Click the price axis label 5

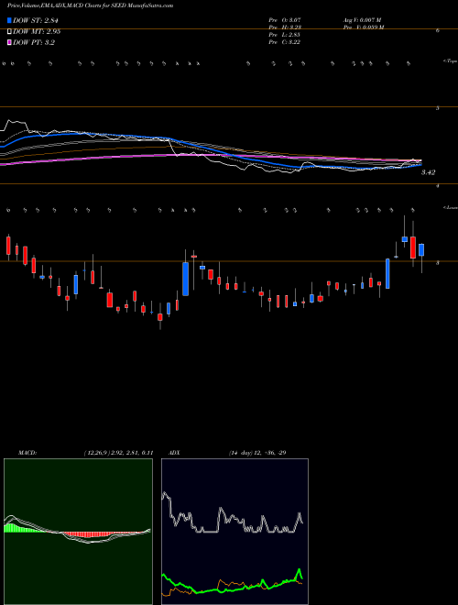click(x=438, y=108)
